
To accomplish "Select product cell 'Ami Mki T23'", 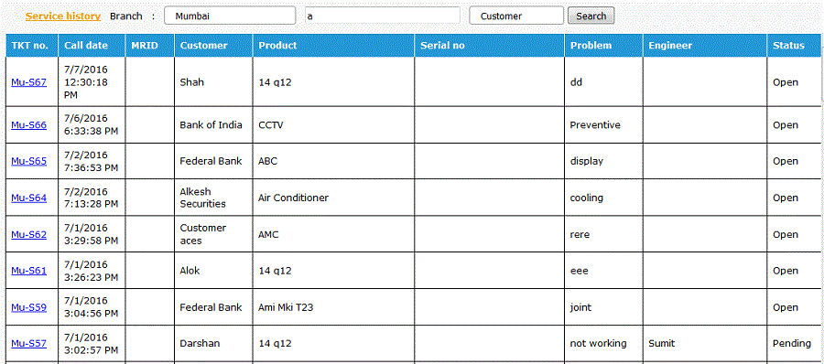I will click(333, 307).
